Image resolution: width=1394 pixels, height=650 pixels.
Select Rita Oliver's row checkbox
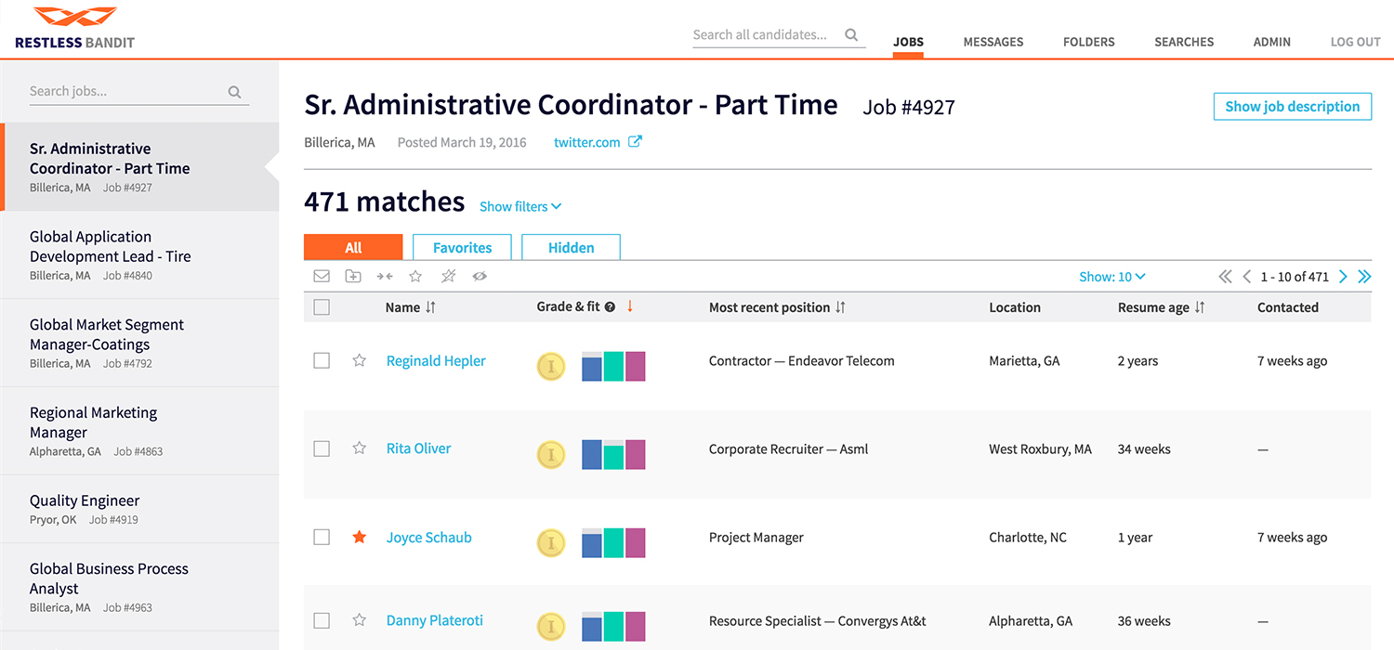point(322,448)
